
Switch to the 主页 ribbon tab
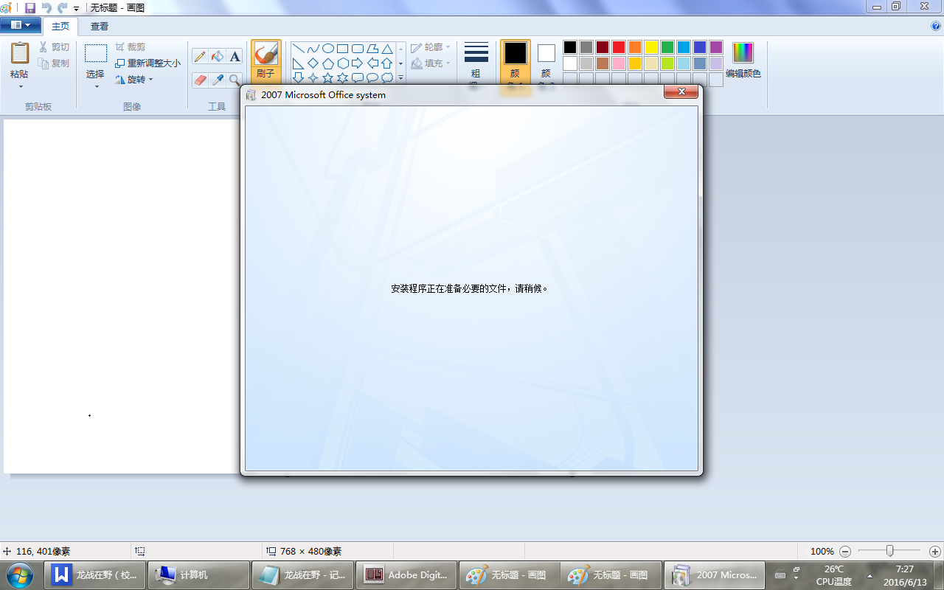(x=60, y=26)
